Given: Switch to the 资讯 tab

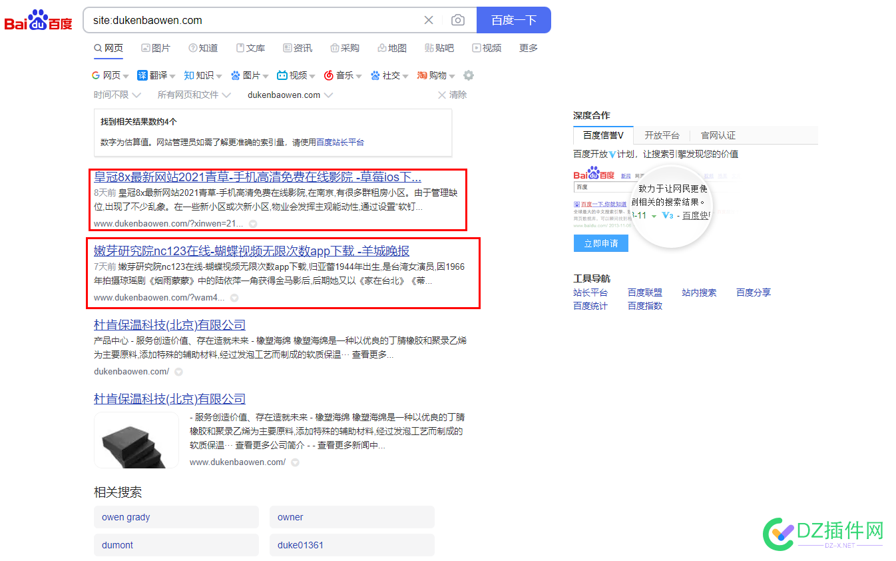Looking at the screenshot, I should (298, 48).
